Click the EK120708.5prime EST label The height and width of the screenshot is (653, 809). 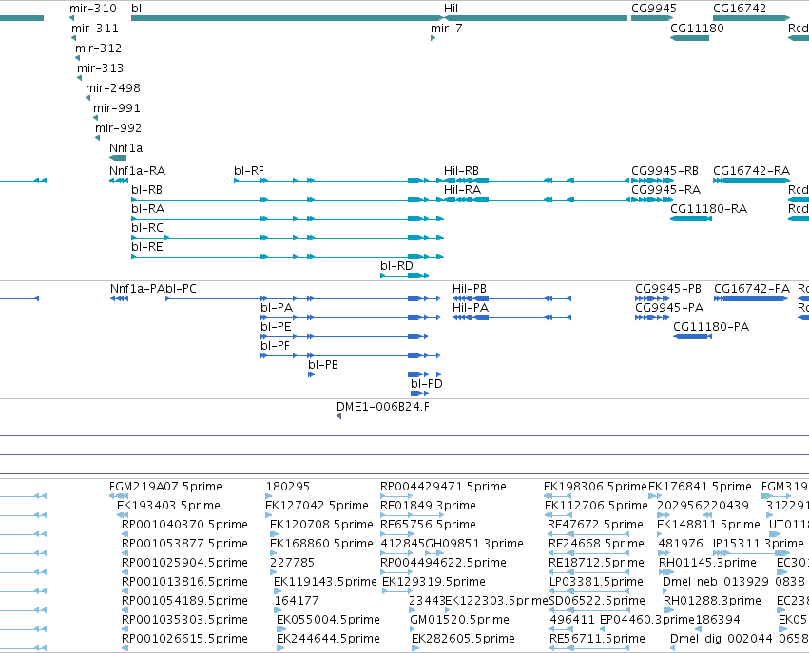[x=321, y=525]
